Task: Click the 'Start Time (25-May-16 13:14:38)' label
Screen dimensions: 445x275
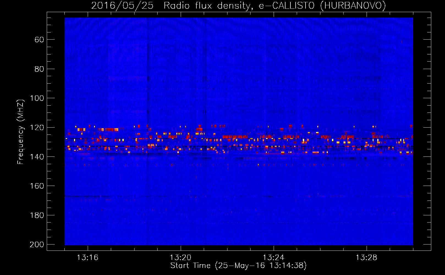Action: (238, 266)
